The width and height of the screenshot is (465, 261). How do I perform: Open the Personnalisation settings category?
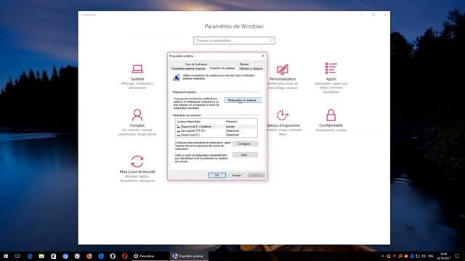point(283,76)
